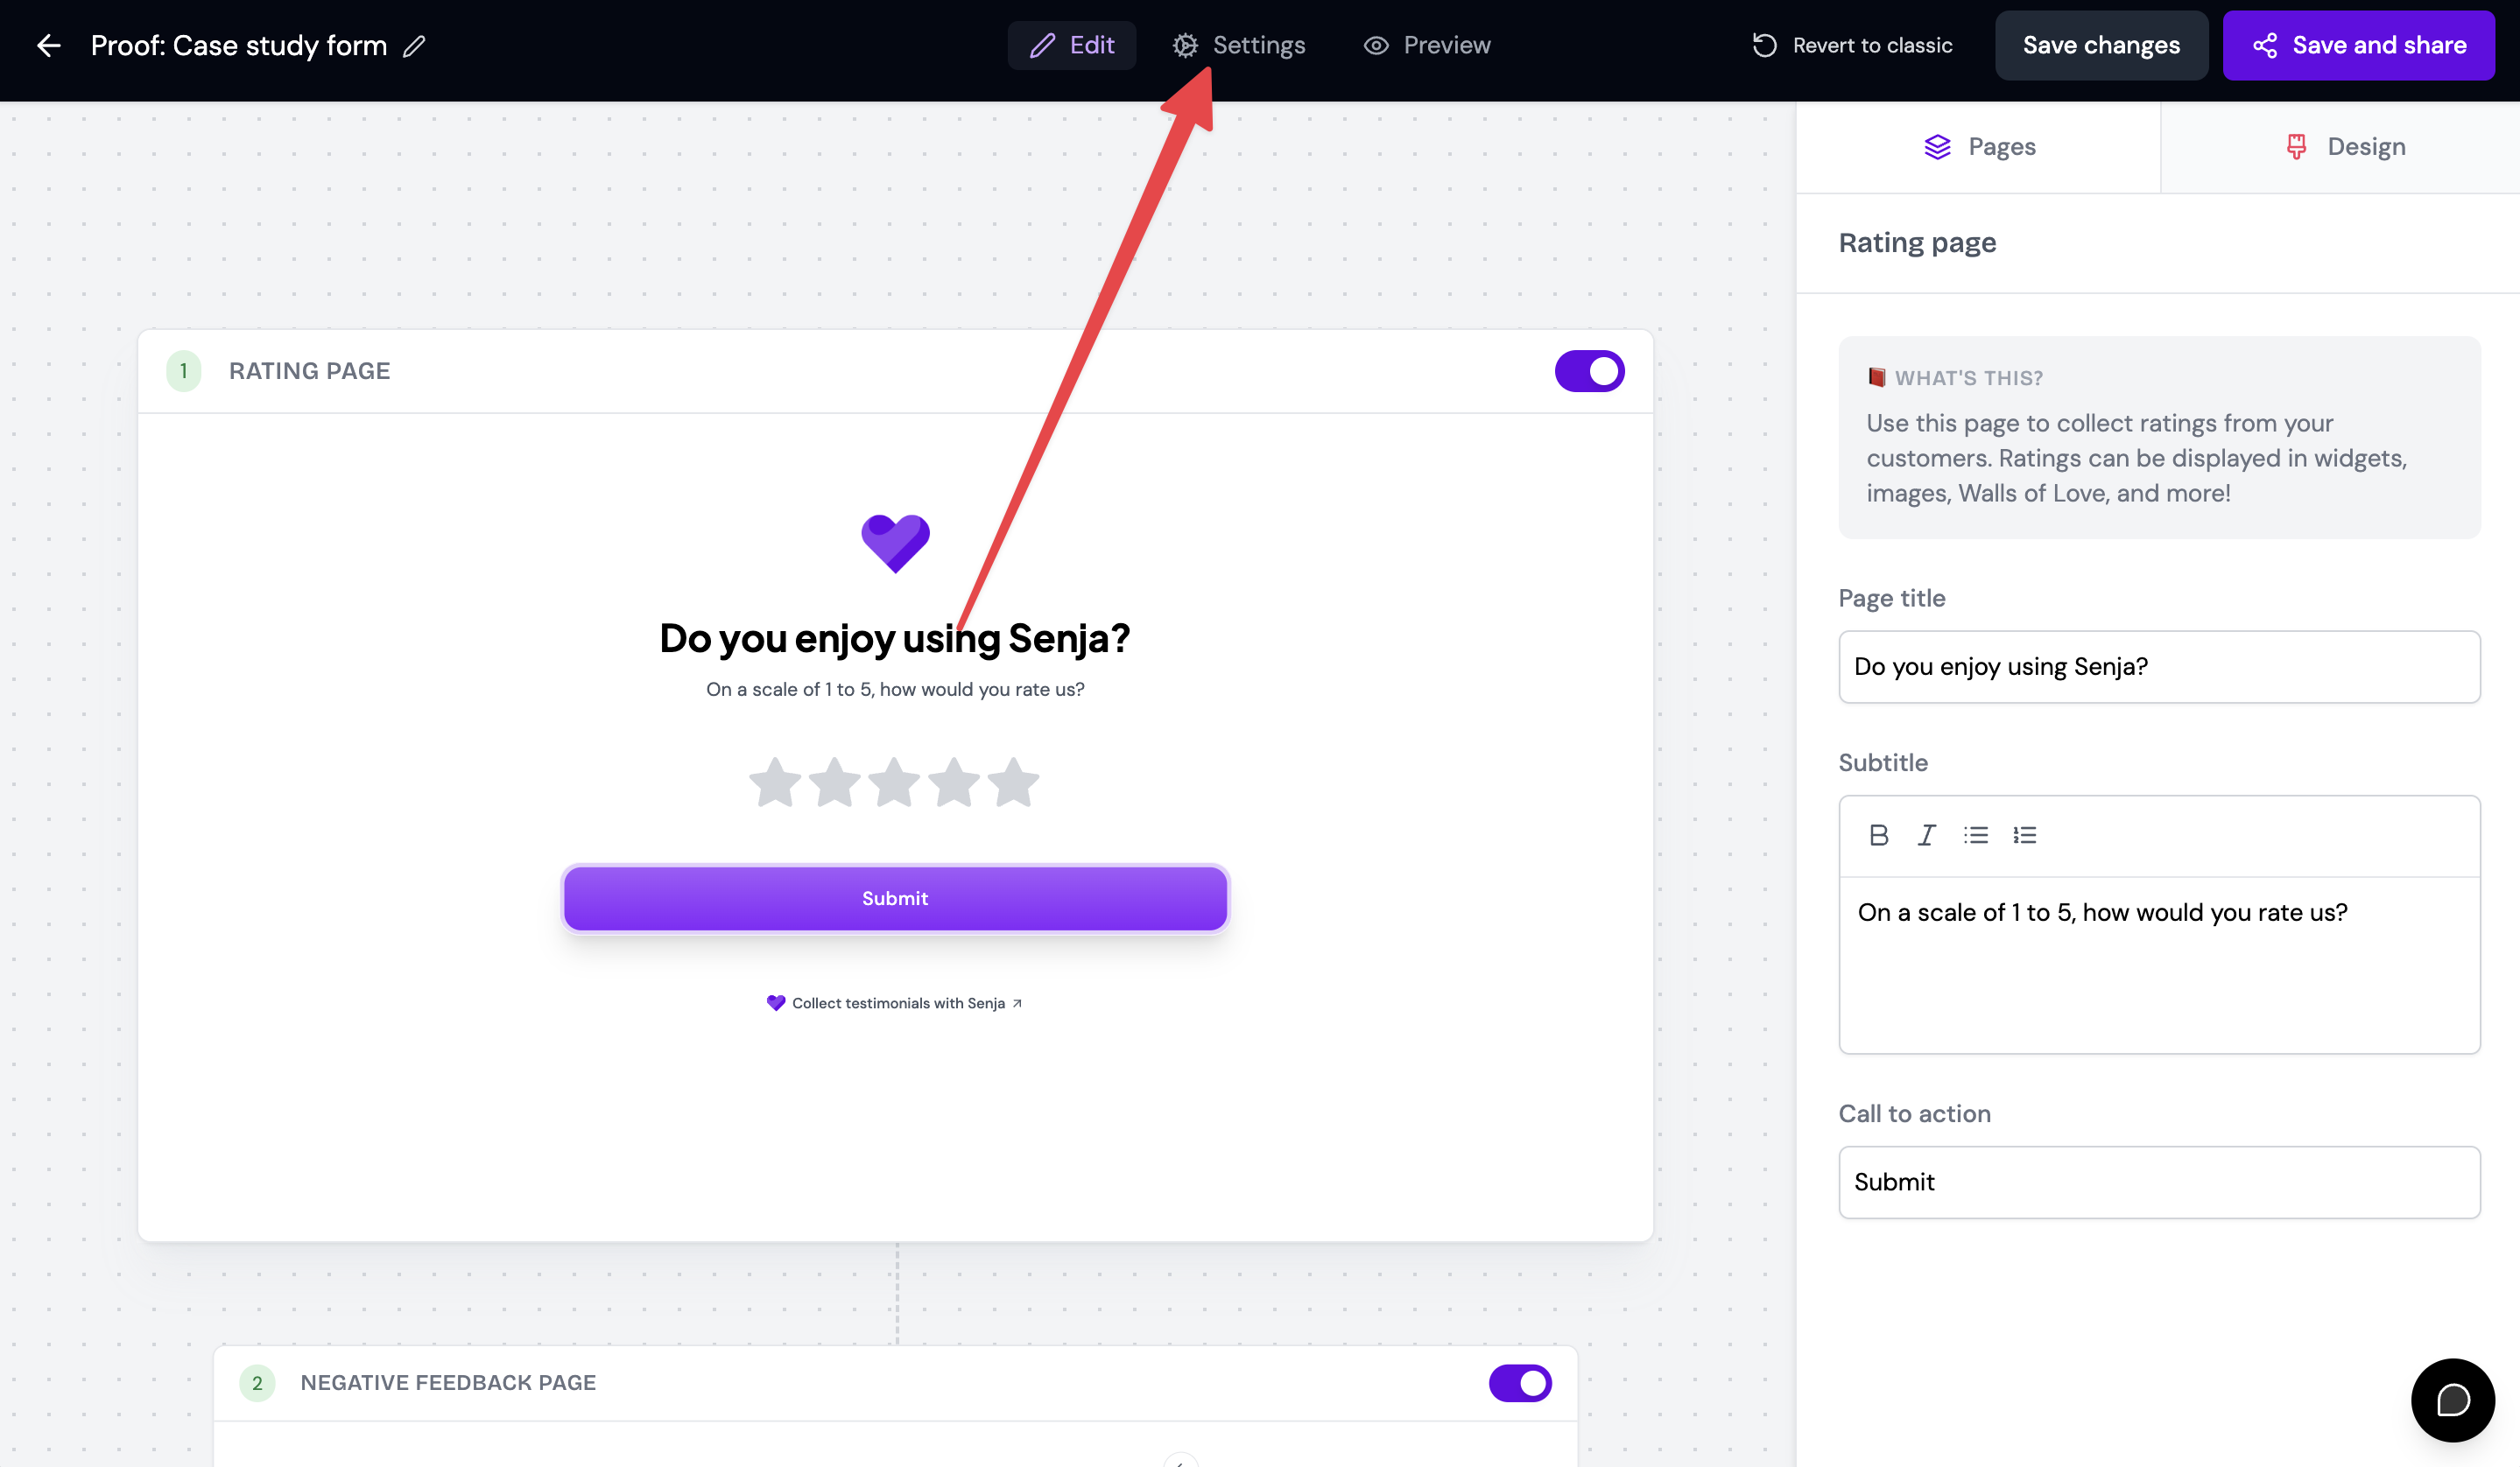
Task: Switch to the Settings tab
Action: [x=1239, y=45]
